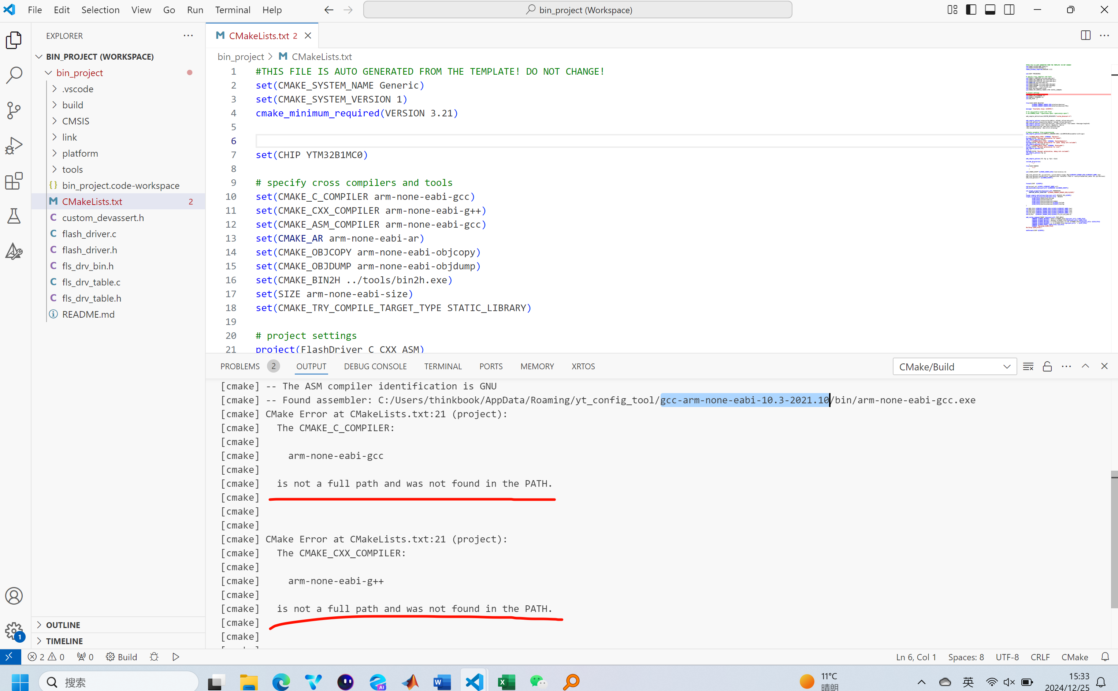Open editor more actions menu
This screenshot has height=691, width=1118.
tap(1104, 36)
